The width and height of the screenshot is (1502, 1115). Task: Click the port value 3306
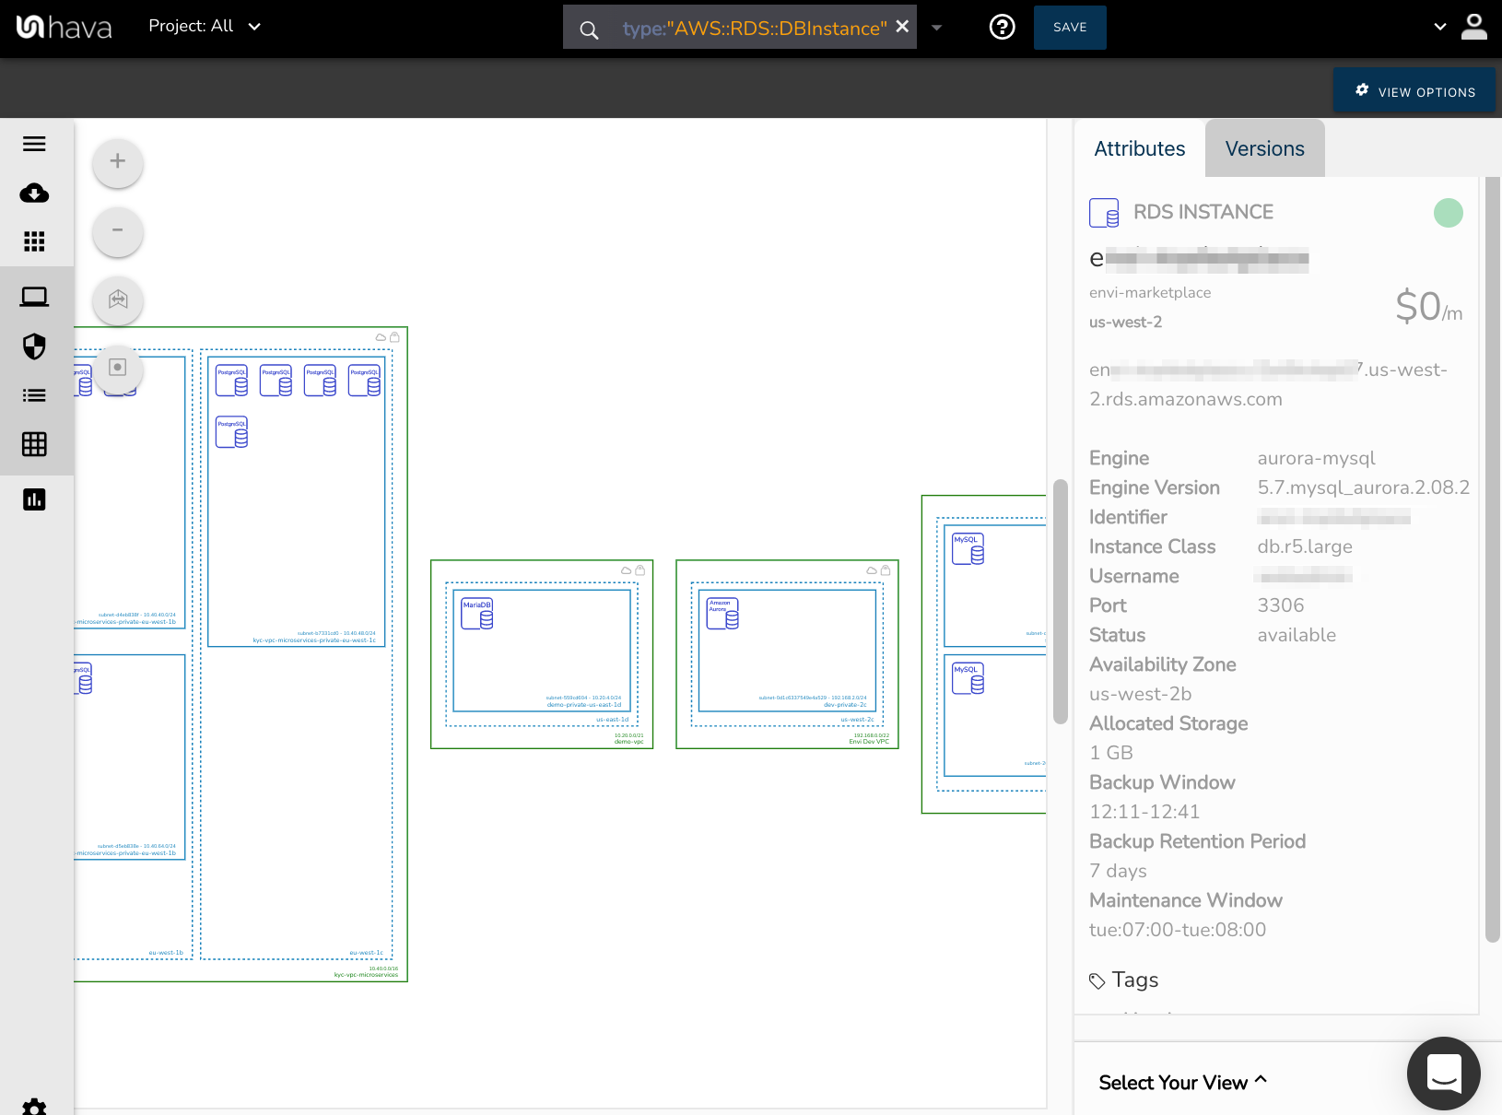tap(1281, 605)
